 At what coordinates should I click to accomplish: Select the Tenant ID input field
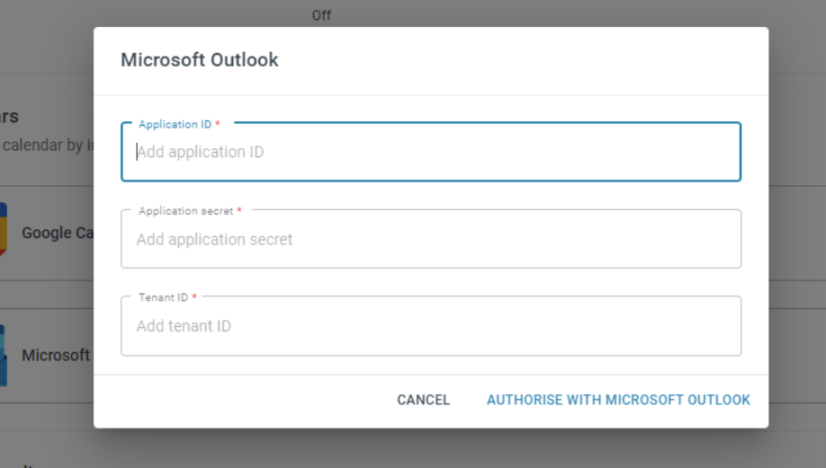[x=431, y=326]
